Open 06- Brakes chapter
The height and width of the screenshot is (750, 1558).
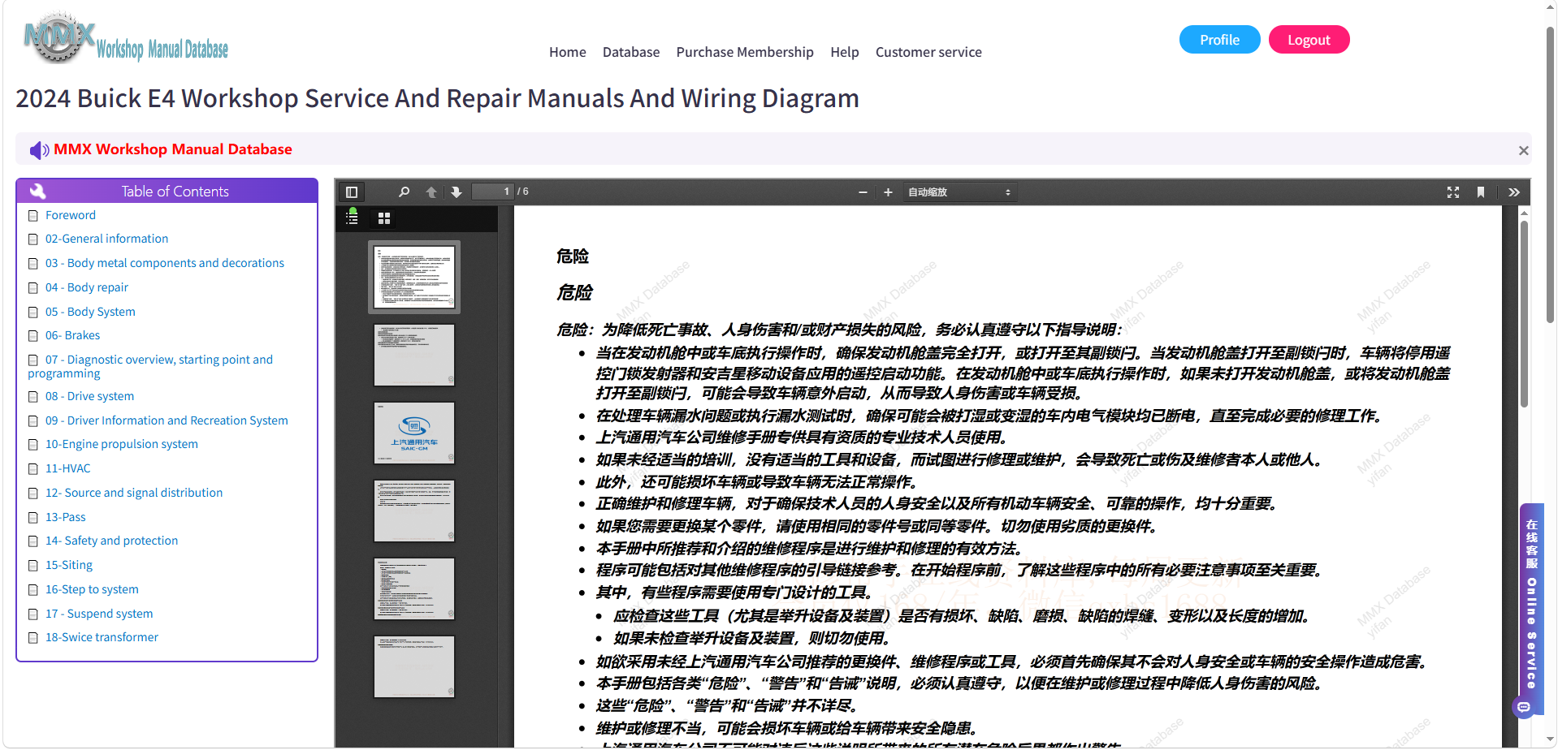pos(73,335)
